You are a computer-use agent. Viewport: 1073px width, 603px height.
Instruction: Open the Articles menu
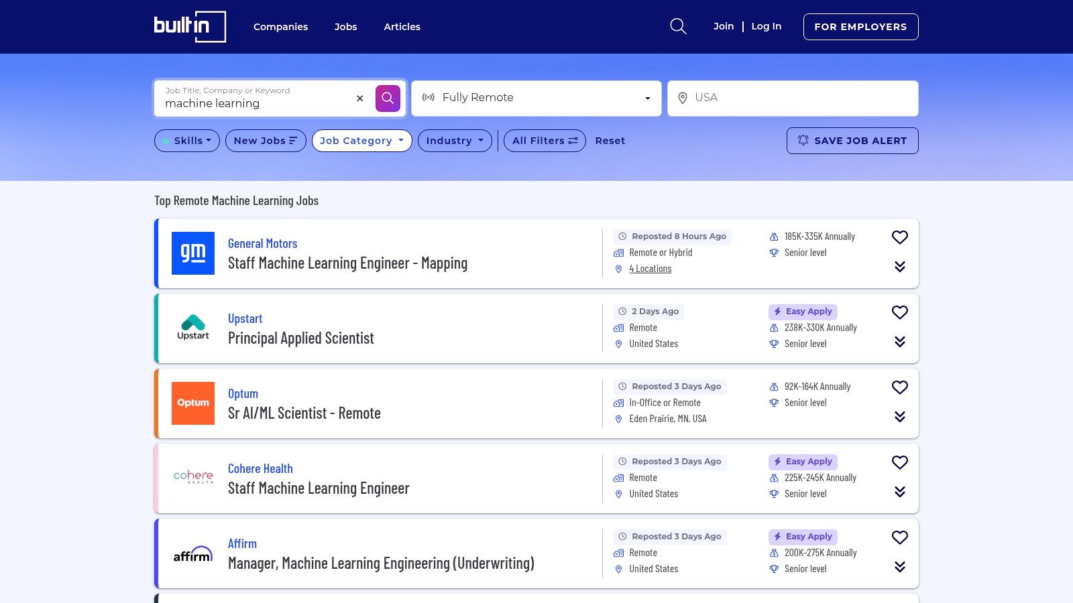402,27
